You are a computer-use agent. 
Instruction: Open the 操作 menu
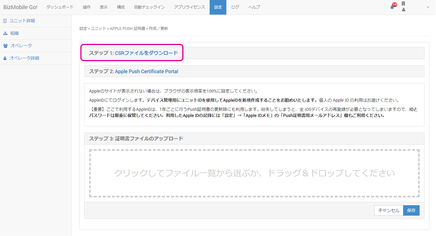tap(87, 7)
